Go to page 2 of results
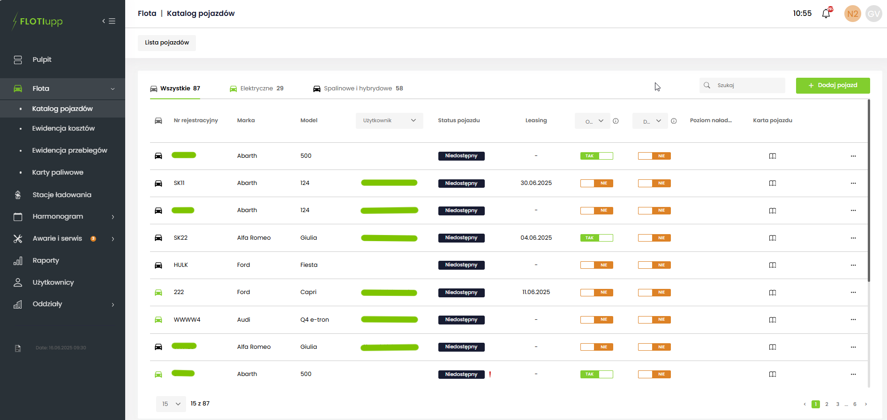This screenshot has height=420, width=887. [x=827, y=404]
